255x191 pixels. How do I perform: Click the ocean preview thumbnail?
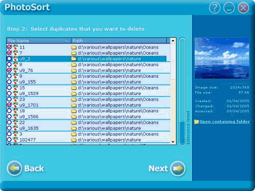pyautogui.click(x=222, y=58)
